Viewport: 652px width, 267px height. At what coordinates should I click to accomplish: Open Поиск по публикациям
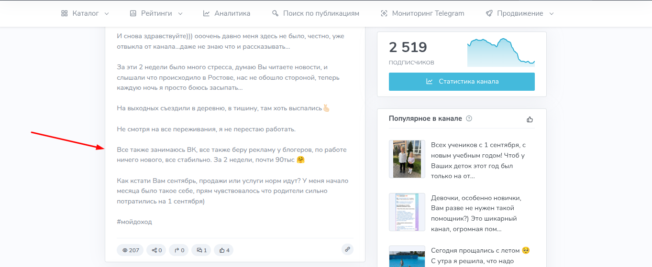tap(315, 13)
